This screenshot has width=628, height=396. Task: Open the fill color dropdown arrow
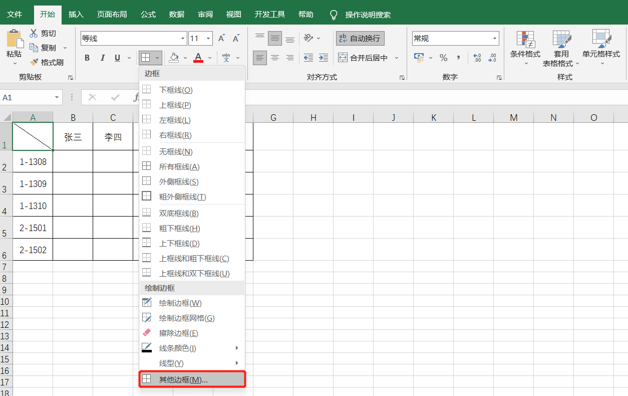(x=185, y=58)
